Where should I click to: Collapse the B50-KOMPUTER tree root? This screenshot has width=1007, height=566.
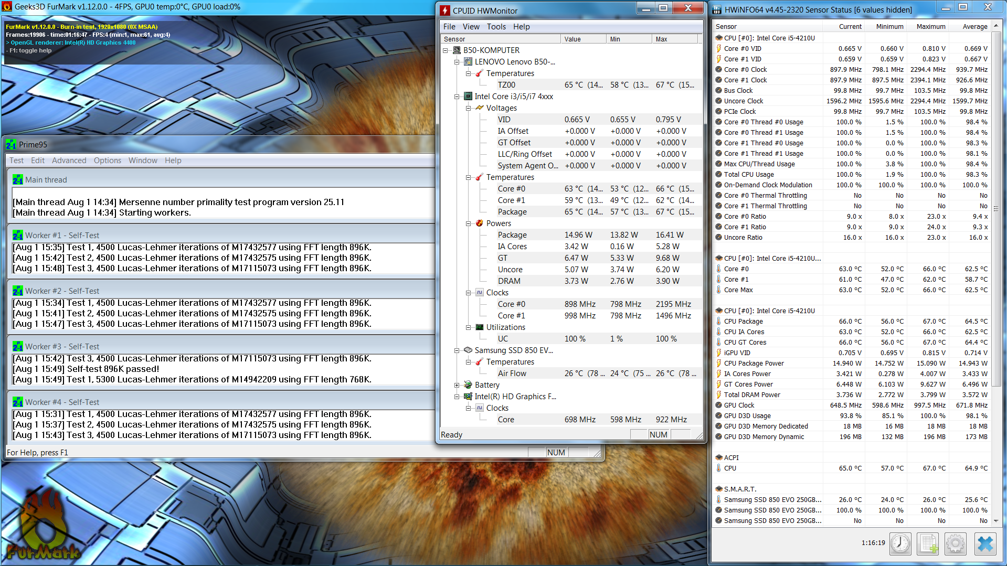446,50
